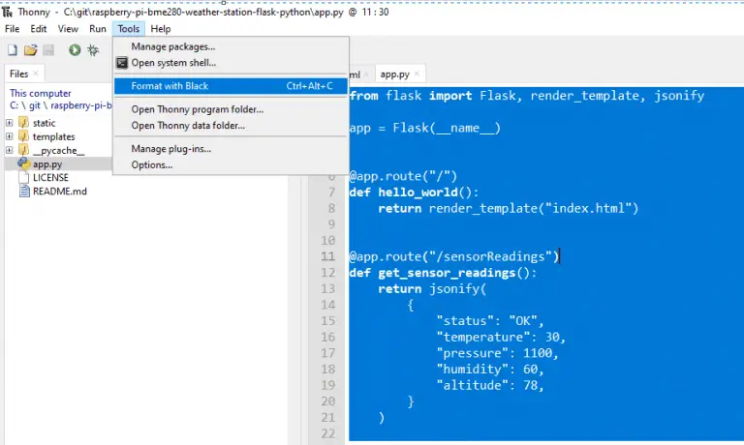Viewport: 744px width, 445px height.
Task: Click return render_template("index.html") line
Action: pos(509,208)
